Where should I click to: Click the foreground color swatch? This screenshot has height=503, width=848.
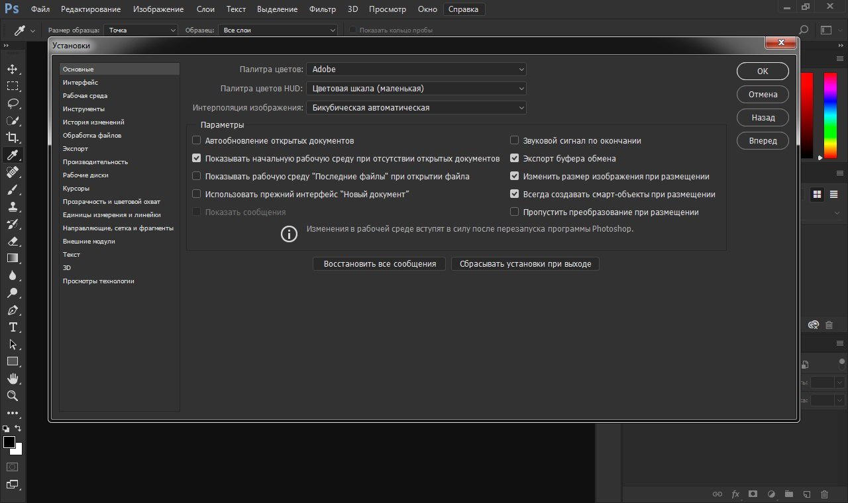pyautogui.click(x=9, y=442)
